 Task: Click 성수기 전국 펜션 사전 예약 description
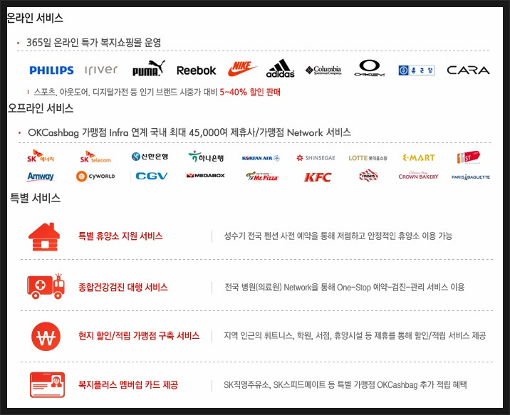pyautogui.click(x=338, y=236)
